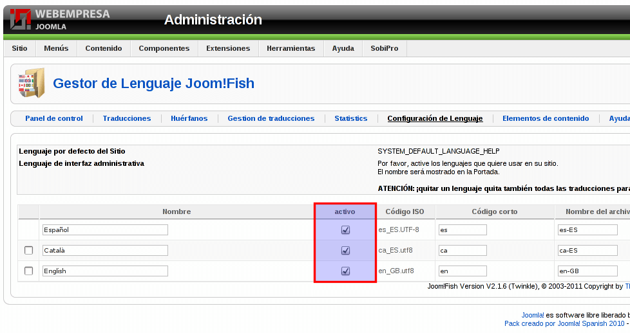630x333 pixels.
Task: Select the Català row checkbox
Action: tap(28, 250)
